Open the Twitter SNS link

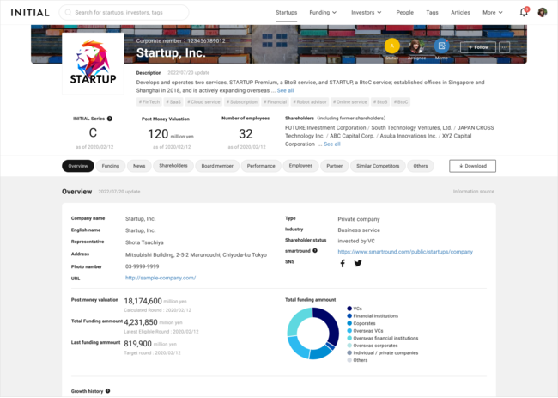358,263
